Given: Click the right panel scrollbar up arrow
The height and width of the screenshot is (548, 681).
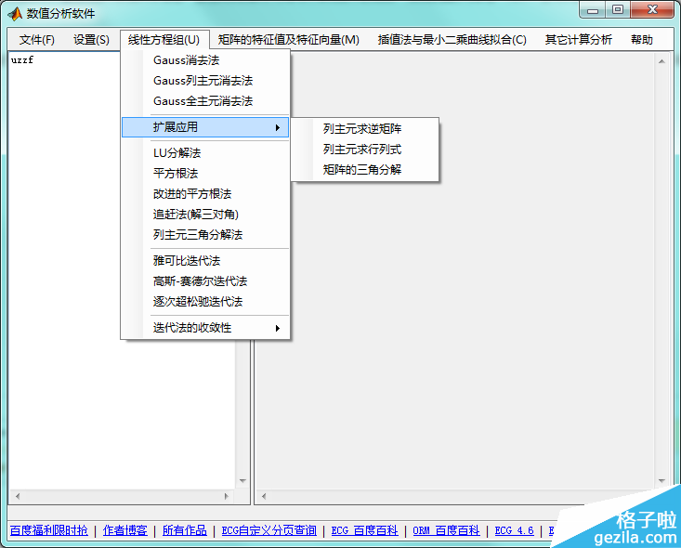Looking at the screenshot, I should tap(662, 62).
